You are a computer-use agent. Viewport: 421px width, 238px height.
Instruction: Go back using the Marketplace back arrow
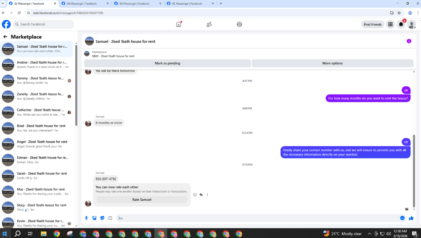[x=5, y=36]
